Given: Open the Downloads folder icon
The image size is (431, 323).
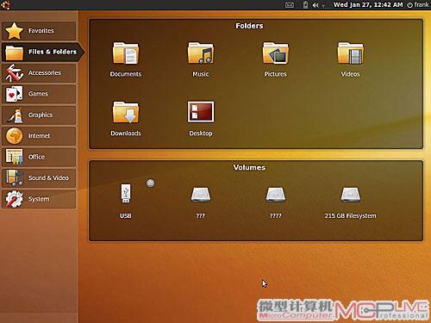Looking at the screenshot, I should coord(126,112).
